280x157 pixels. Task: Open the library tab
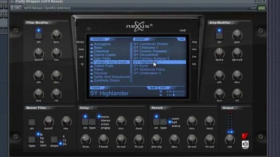tap(80, 42)
